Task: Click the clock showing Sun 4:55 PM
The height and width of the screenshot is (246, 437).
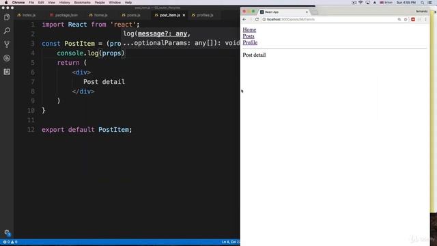Action: click(406, 3)
